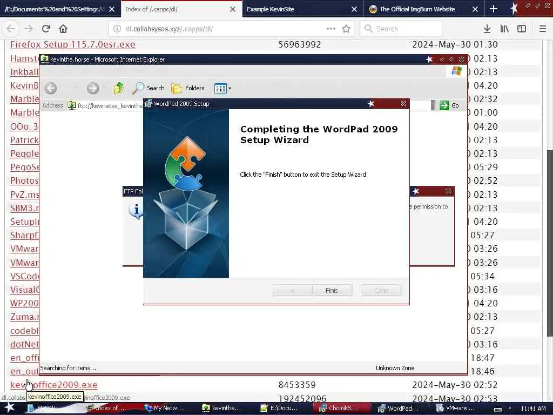This screenshot has width=553, height=415.
Task: Open Firefox downloads arrow icon
Action: pos(487,29)
